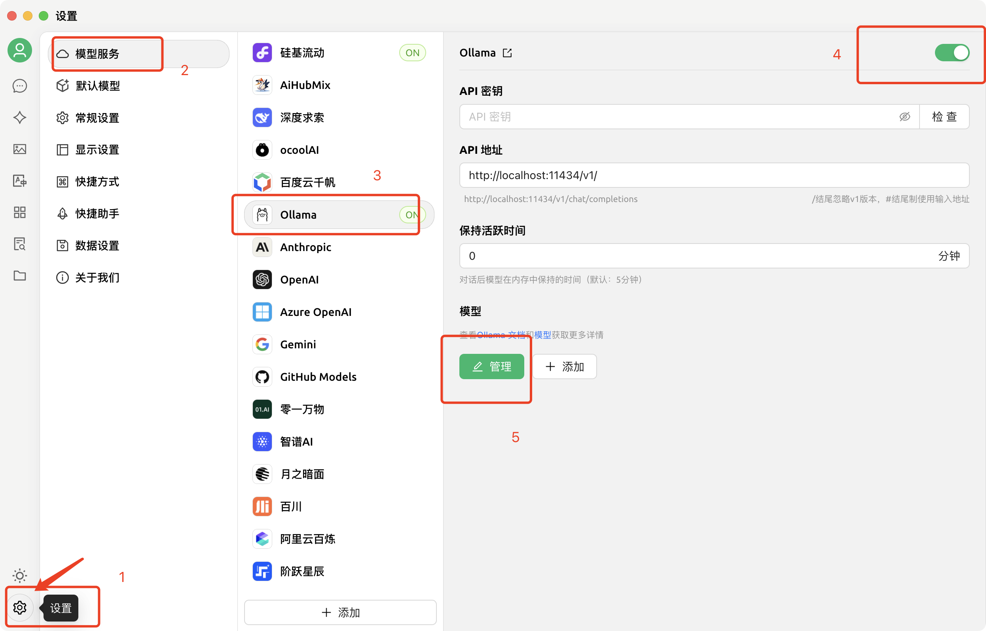Open the chat assistant sidebar icon
The height and width of the screenshot is (631, 986).
tap(20, 86)
